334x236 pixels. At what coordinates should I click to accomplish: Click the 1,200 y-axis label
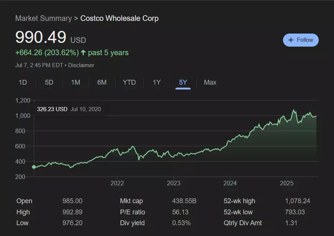tap(23, 100)
